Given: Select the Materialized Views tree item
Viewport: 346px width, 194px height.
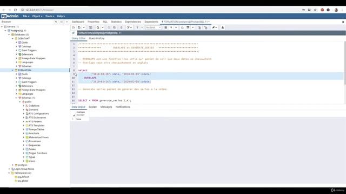Looking at the screenshot, I should [38, 137].
